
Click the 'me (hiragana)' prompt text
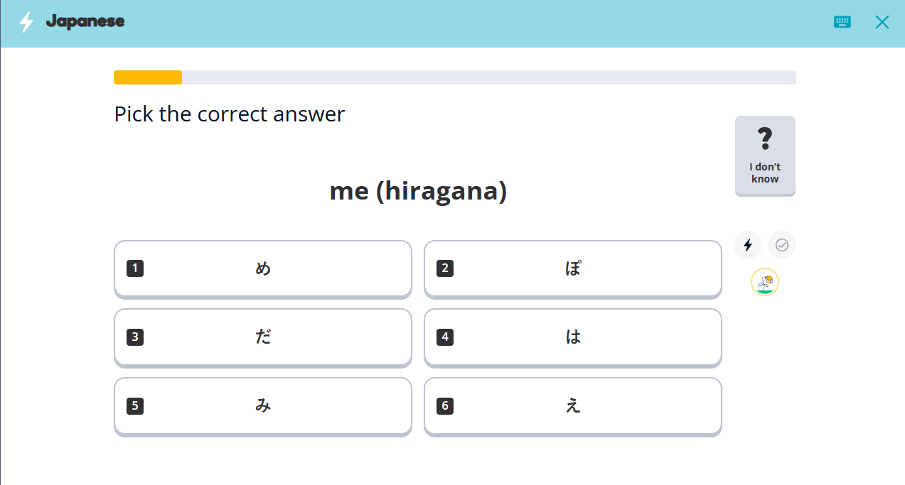tap(418, 191)
